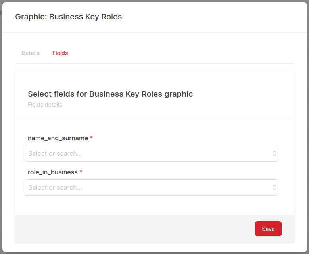Click the name_and_surname label
This screenshot has width=309, height=254.
pos(58,138)
